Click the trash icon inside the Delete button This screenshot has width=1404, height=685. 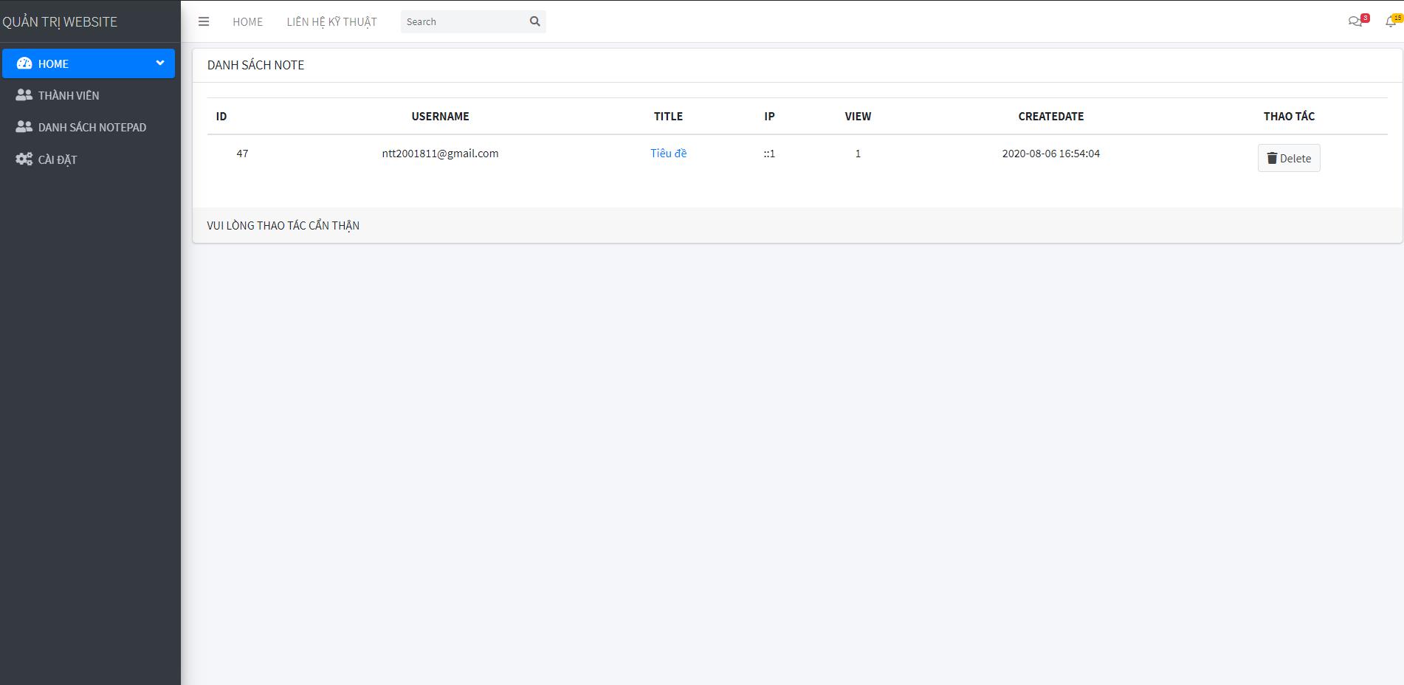1272,157
